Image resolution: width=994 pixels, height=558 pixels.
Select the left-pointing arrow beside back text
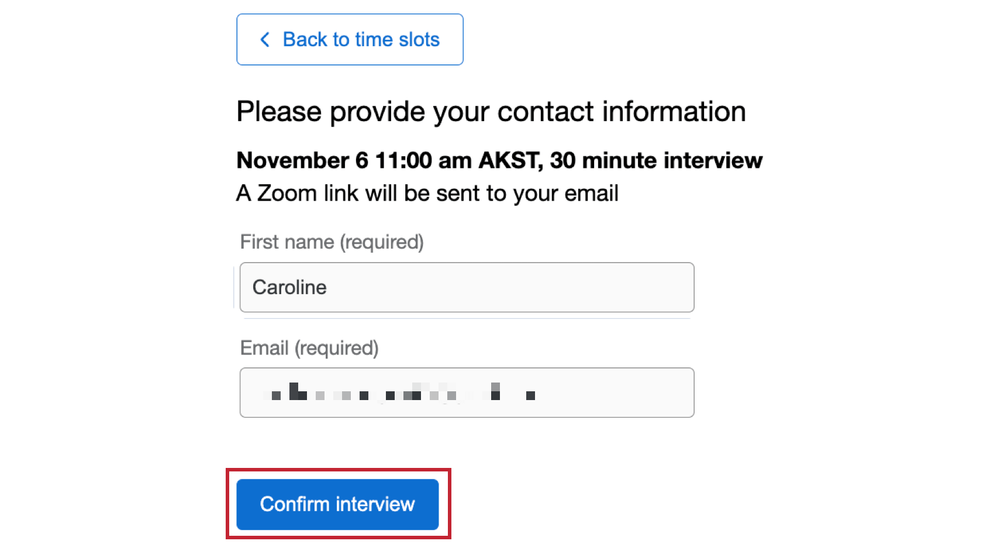tap(264, 39)
